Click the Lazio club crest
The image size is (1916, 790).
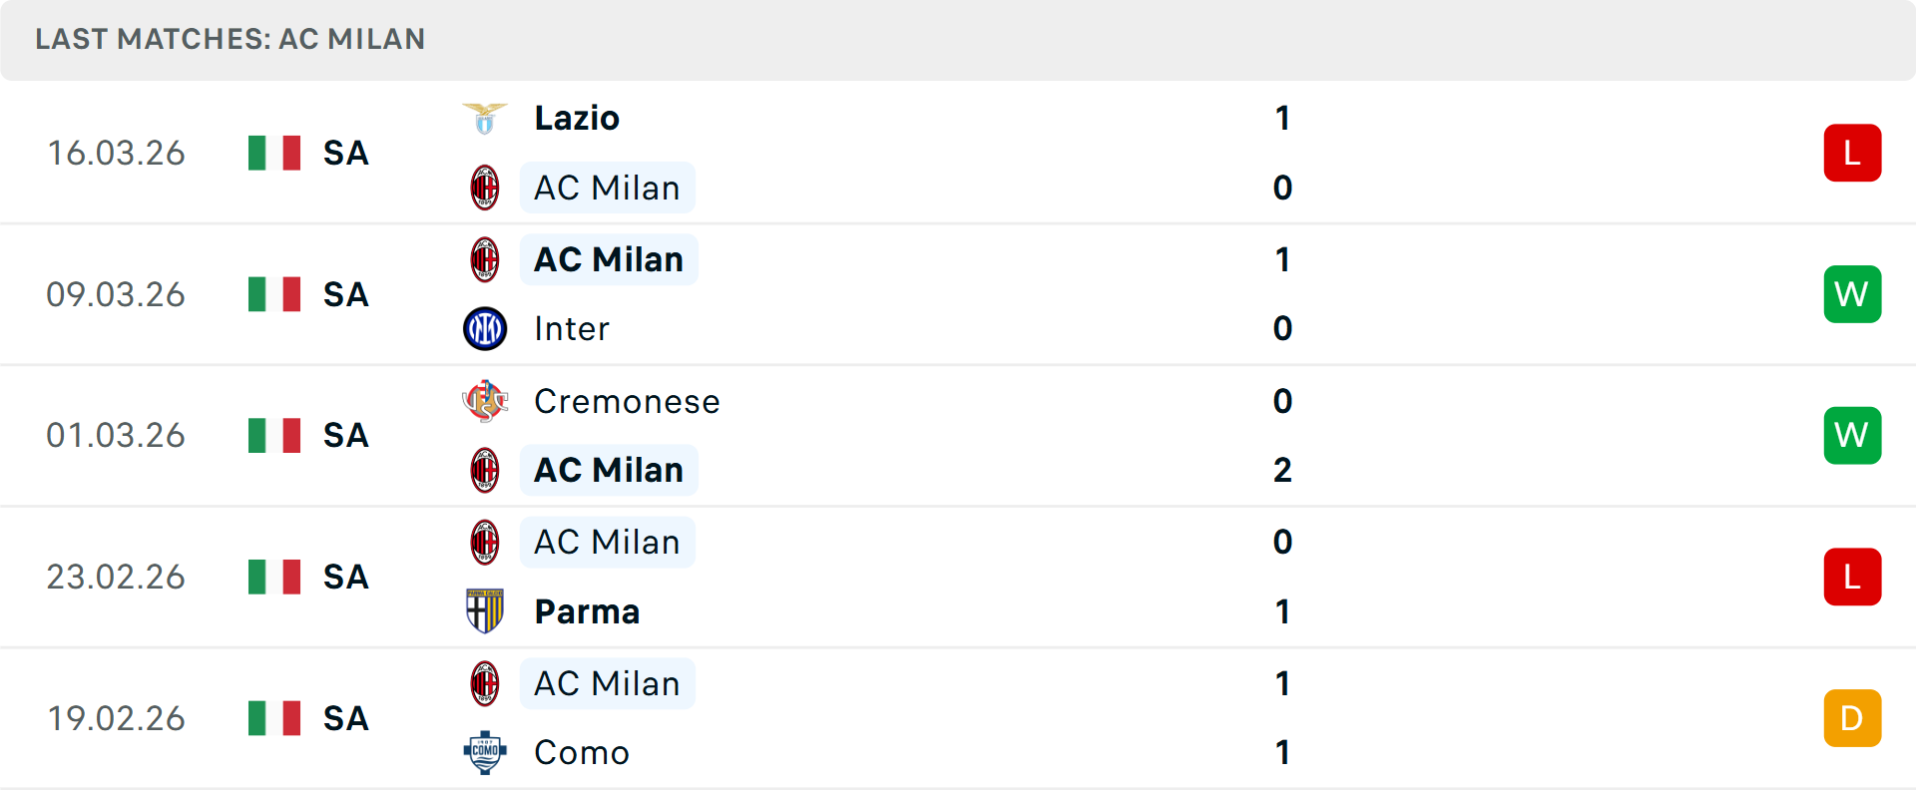click(x=485, y=117)
